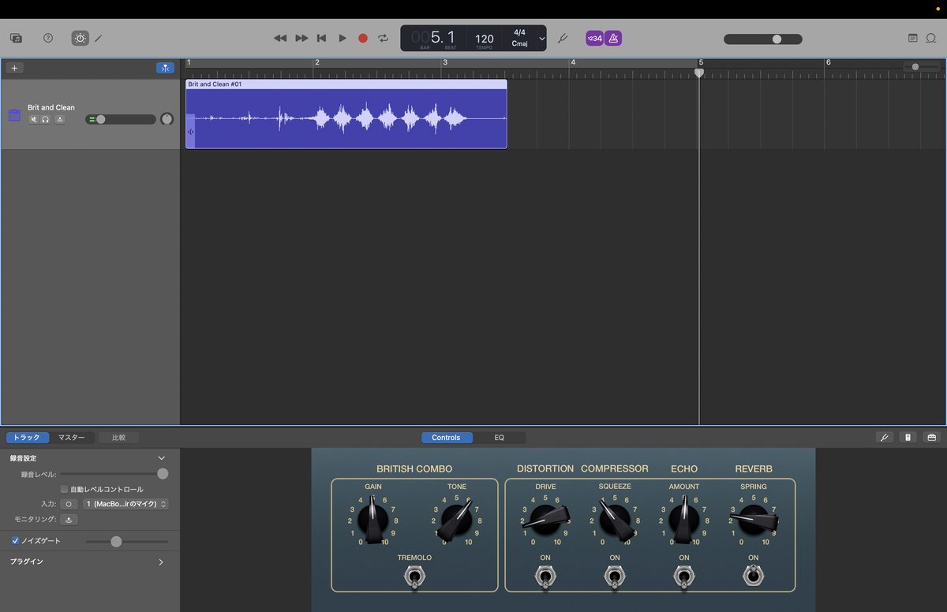
Task: Add a new track with plus button
Action: tap(14, 68)
